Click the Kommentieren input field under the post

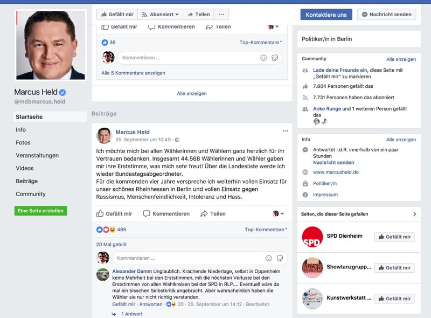coord(189,258)
